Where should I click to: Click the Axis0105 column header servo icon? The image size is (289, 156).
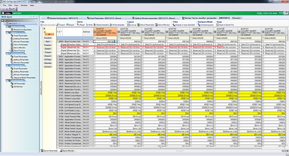click(191, 32)
